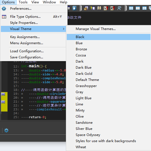Screen dimensions: 151x151
Task: Click the gear icon in bottom panel
Action: tap(6, 130)
